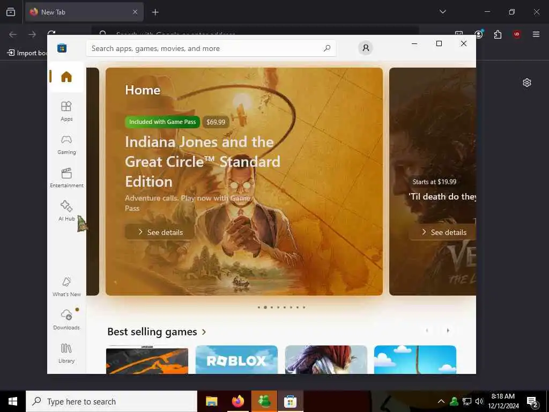Image resolution: width=549 pixels, height=412 pixels.
Task: Select the second carousel page dot
Action: [265, 307]
